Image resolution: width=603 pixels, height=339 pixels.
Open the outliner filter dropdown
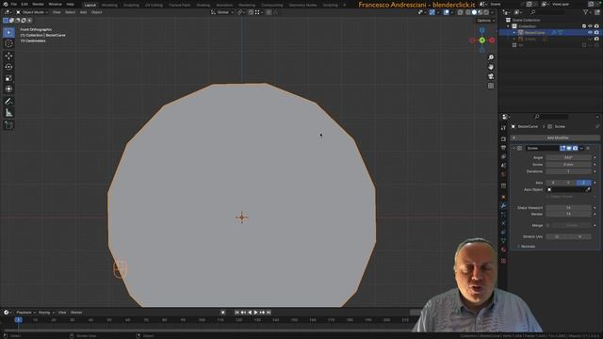[587, 12]
